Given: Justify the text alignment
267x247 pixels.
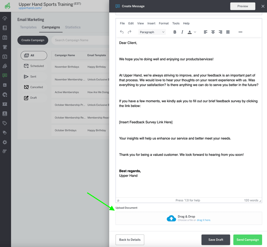Looking at the screenshot, I should tap(228, 32).
